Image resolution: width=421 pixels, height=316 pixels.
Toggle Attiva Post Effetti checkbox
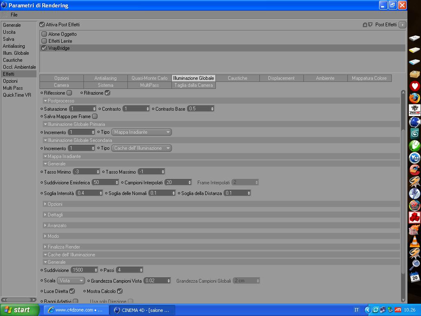(x=42, y=24)
